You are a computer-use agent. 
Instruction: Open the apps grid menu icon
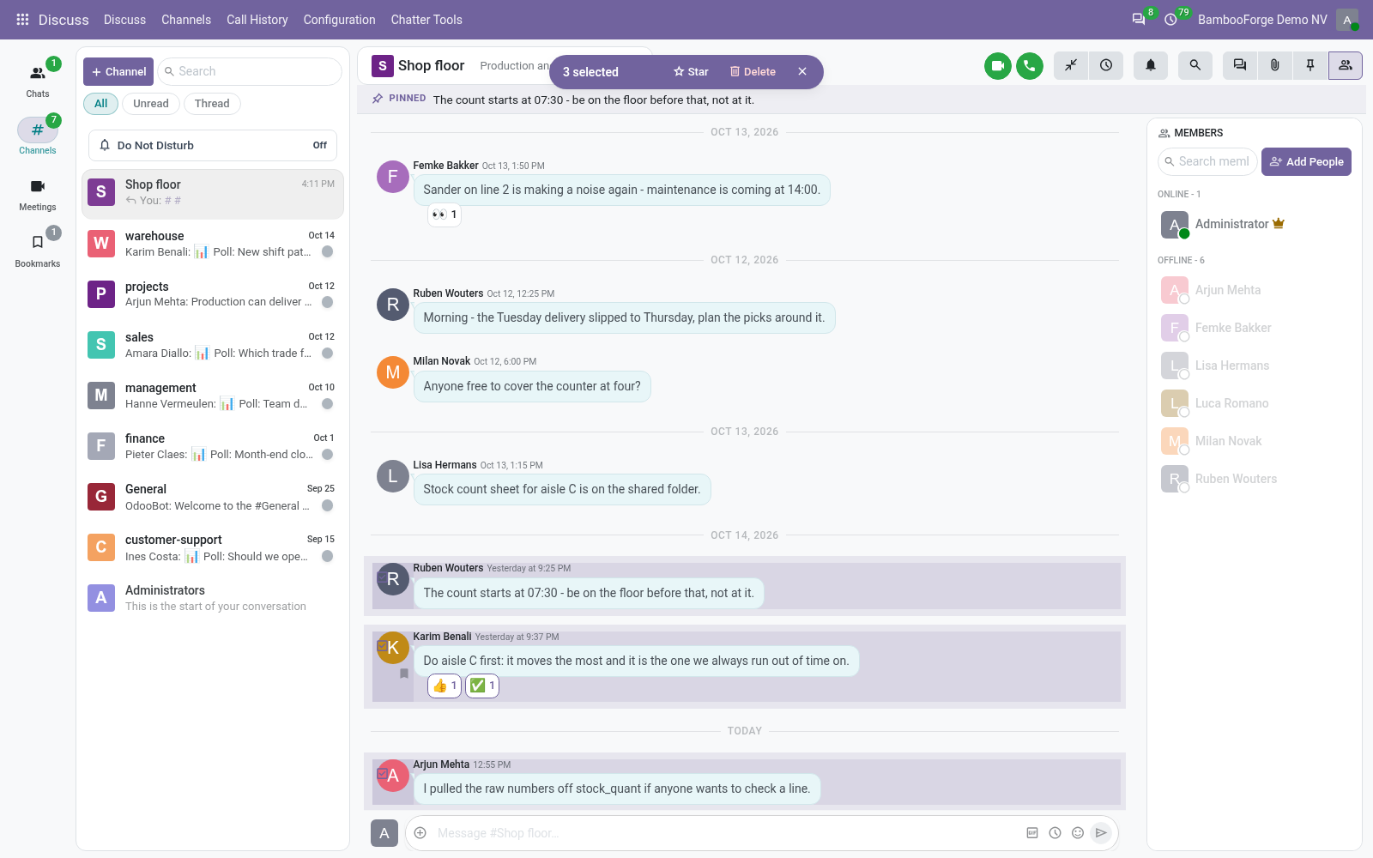[23, 20]
